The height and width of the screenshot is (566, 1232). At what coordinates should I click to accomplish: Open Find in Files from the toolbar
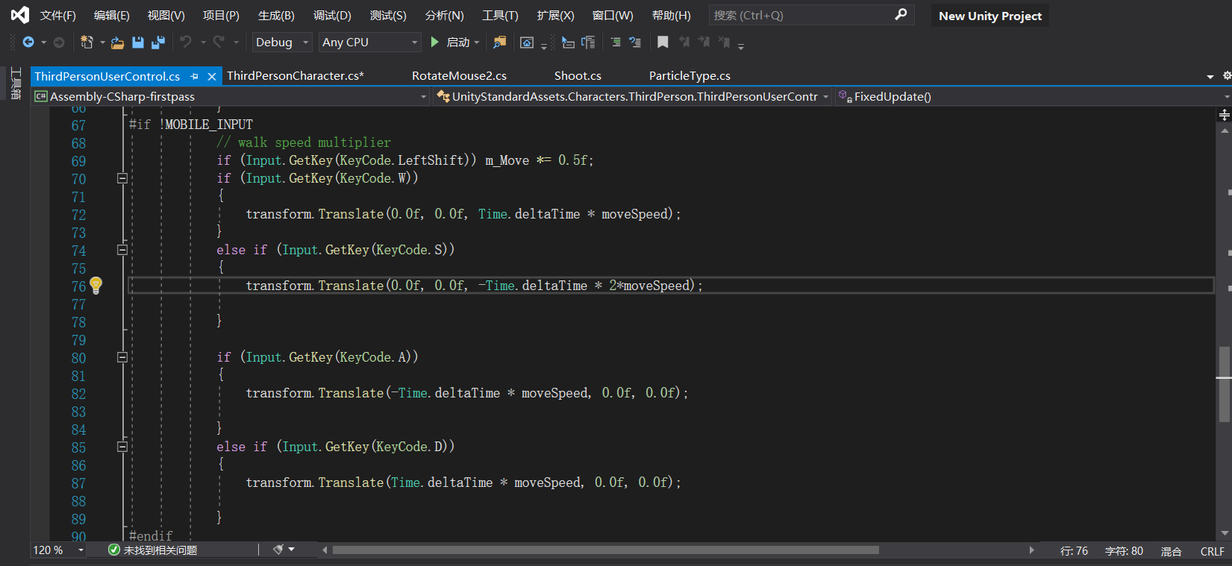pos(499,43)
